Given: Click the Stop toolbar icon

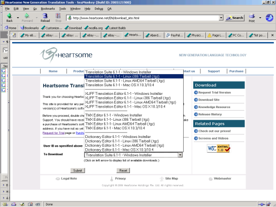Looking at the screenshot, I should [58, 16].
